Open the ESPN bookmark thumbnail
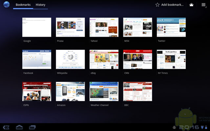This screenshot has width=210, height=131. pyautogui.click(x=37, y=91)
